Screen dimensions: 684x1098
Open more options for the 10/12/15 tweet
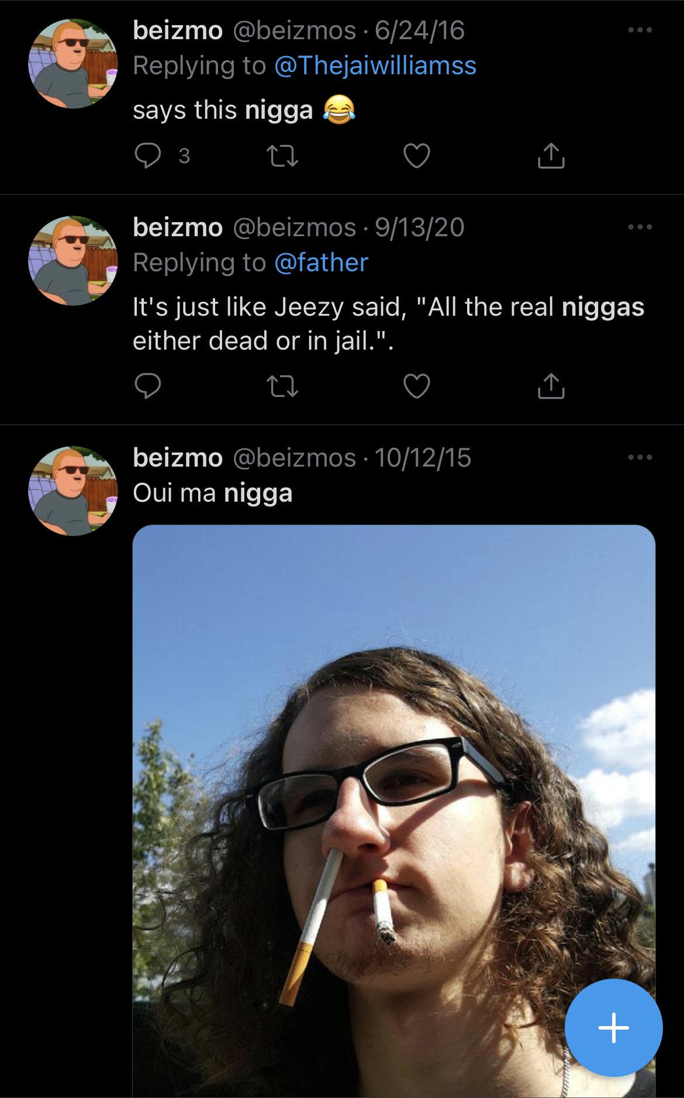click(x=640, y=457)
